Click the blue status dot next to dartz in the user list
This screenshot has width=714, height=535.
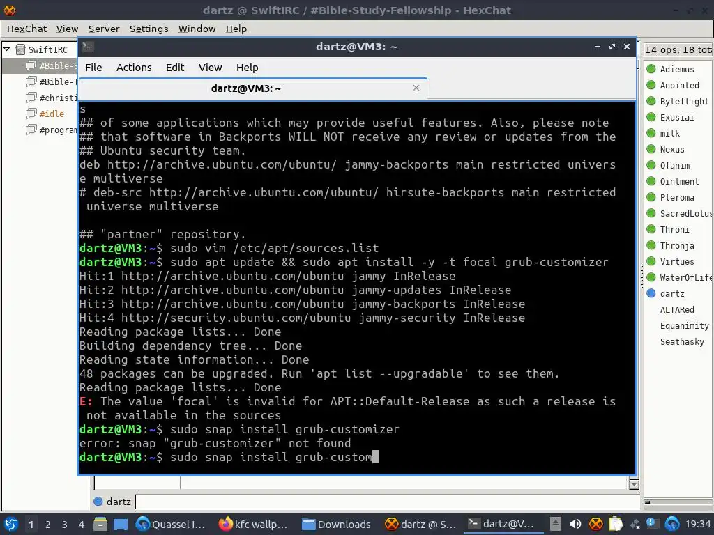click(x=651, y=293)
